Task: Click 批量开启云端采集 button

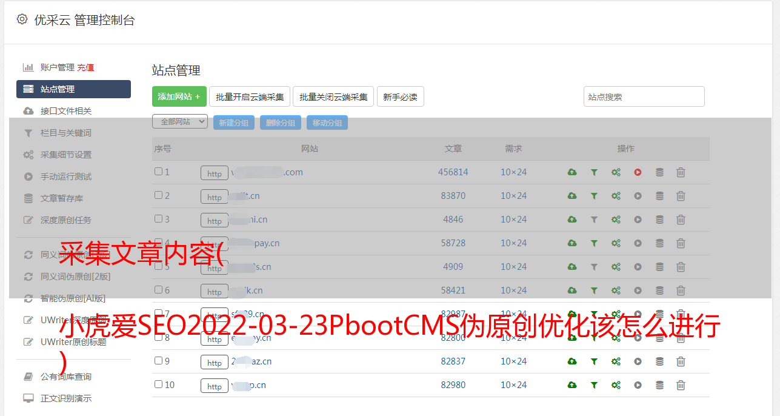Action: point(250,96)
